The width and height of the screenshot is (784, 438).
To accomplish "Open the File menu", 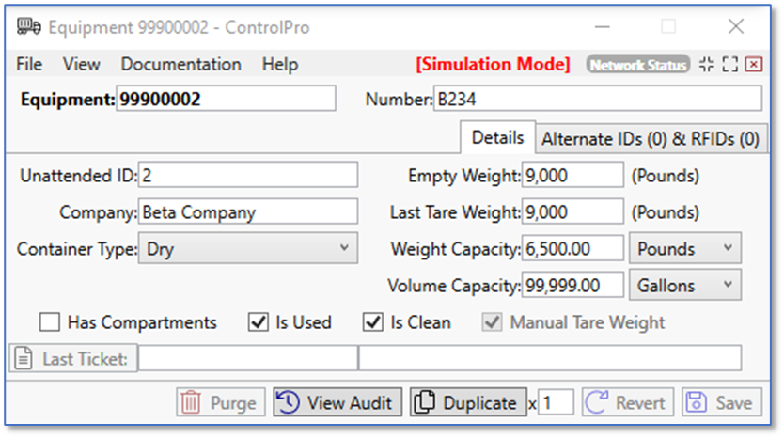I will (x=29, y=64).
